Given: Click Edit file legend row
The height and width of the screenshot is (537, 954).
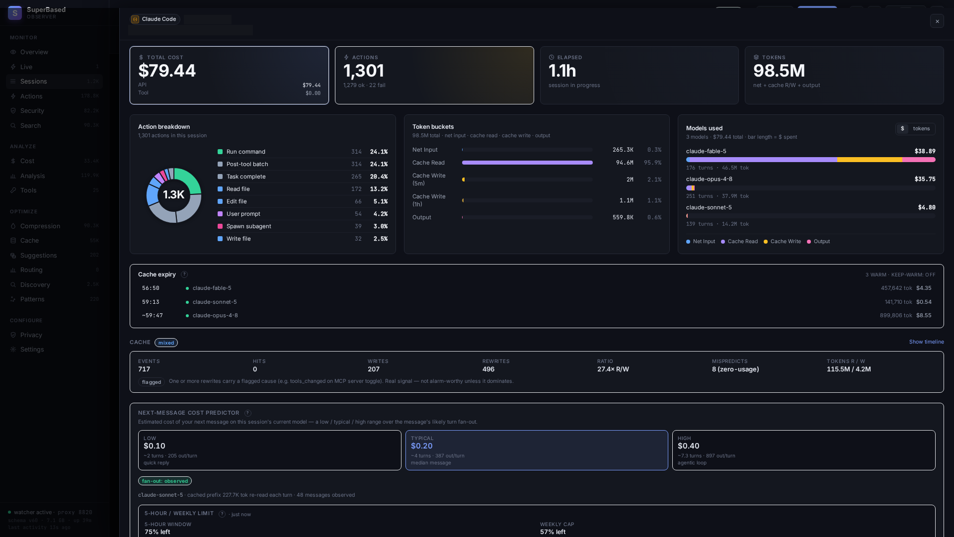Looking at the screenshot, I should click(x=303, y=202).
